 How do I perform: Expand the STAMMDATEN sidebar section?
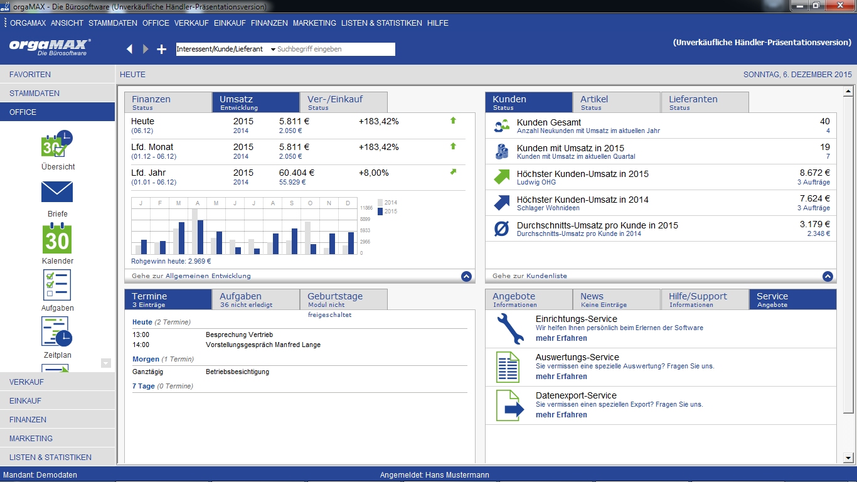(58, 93)
